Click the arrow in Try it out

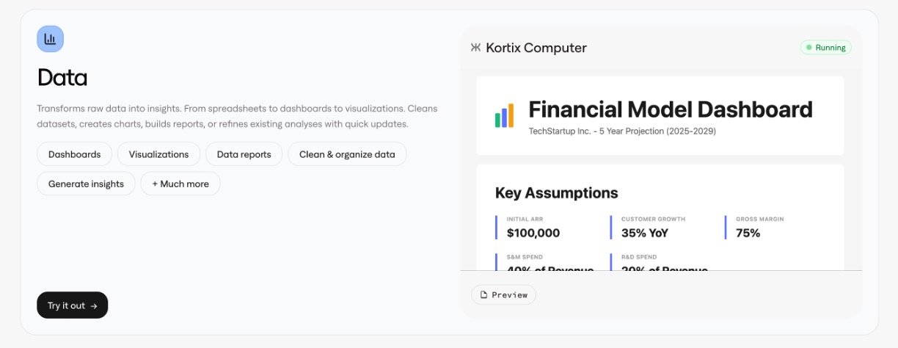pos(94,305)
